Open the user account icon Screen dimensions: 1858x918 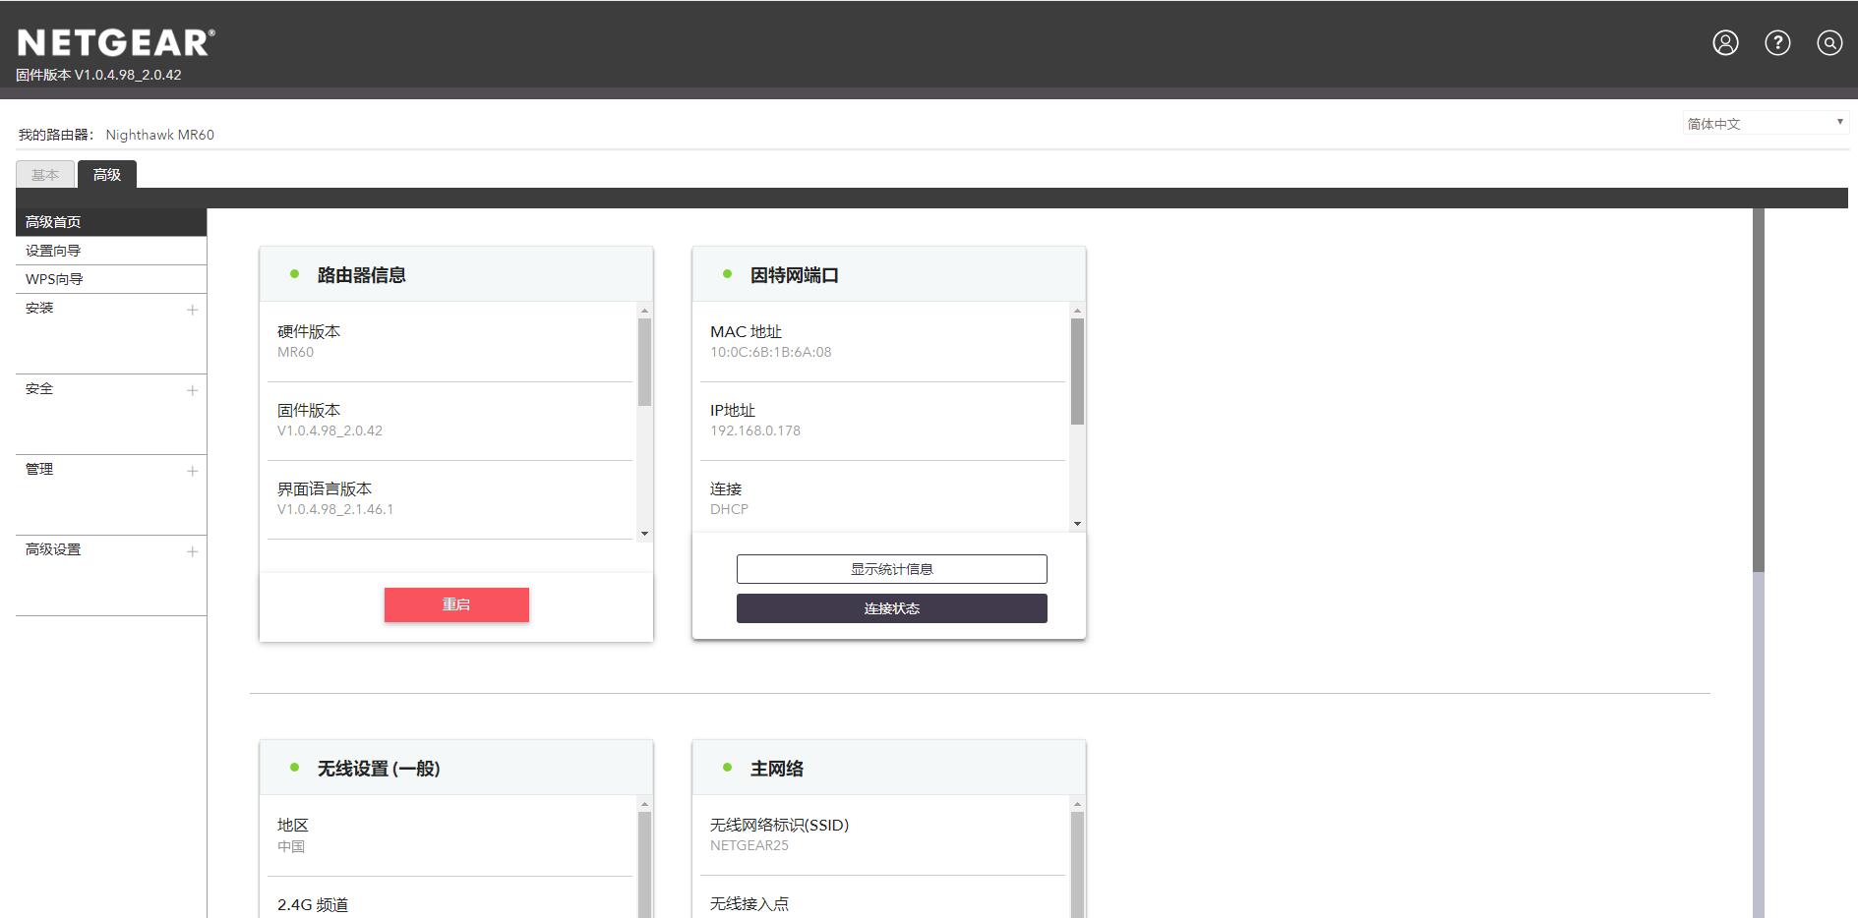[1725, 42]
